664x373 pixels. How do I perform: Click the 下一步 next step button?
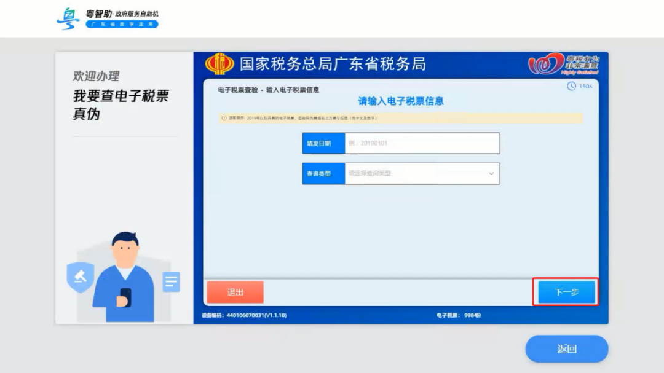tap(566, 293)
